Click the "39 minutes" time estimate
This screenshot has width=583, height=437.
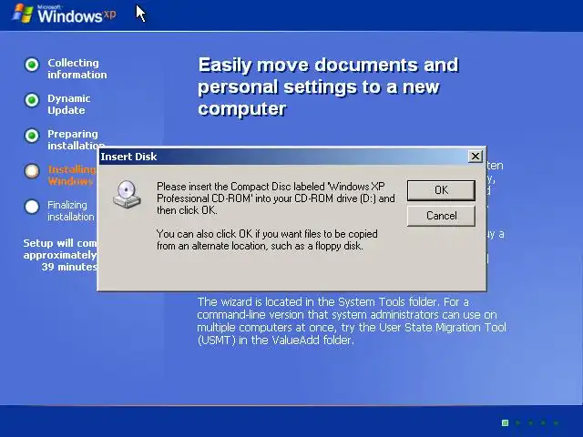coord(69,267)
